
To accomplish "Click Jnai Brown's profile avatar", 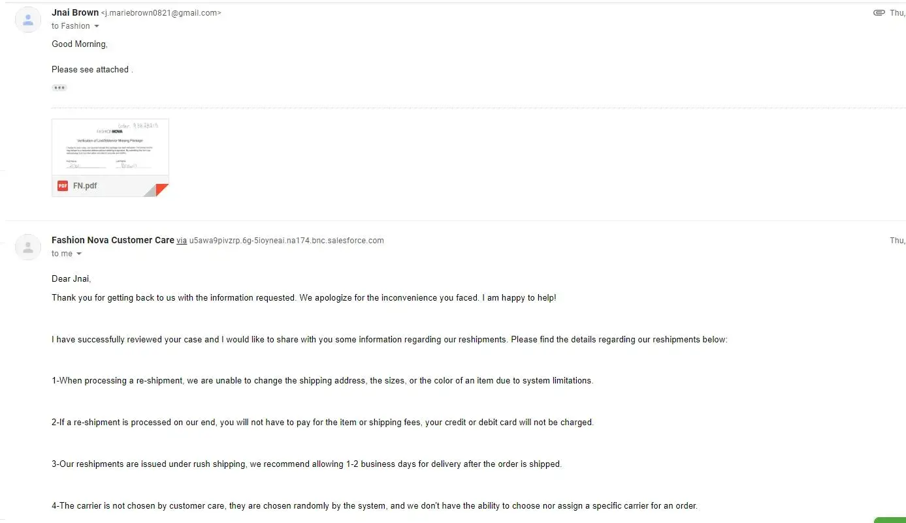I will [28, 20].
